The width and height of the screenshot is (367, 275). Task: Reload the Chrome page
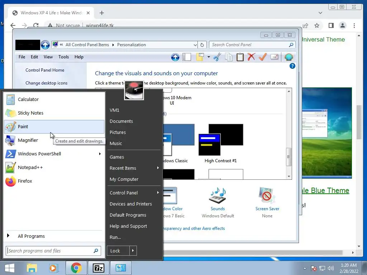(36, 25)
